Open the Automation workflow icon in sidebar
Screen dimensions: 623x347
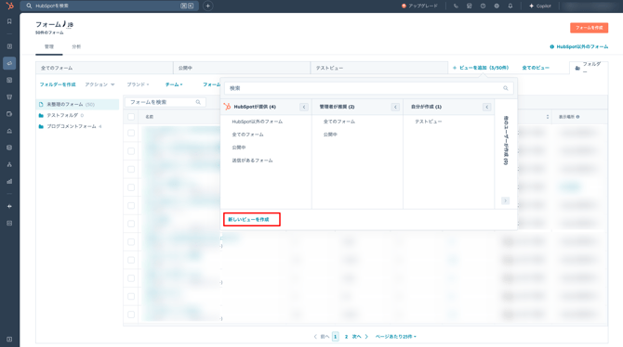[x=9, y=164]
